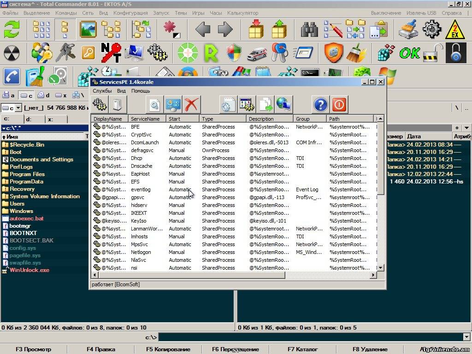Click the red asterisk toolbar icon
This screenshot has width=472, height=354.
(x=171, y=29)
